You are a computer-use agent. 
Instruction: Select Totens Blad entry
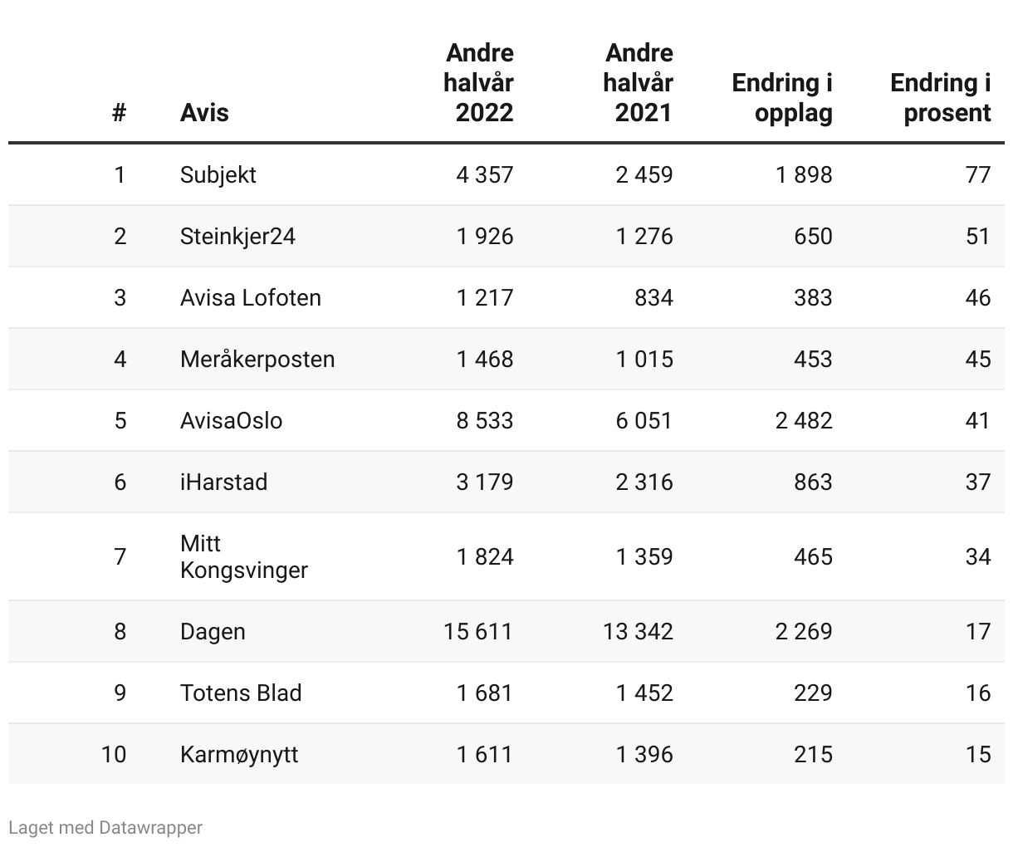pos(241,693)
